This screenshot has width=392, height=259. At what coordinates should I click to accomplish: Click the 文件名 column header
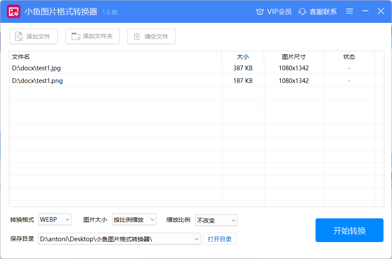click(20, 57)
